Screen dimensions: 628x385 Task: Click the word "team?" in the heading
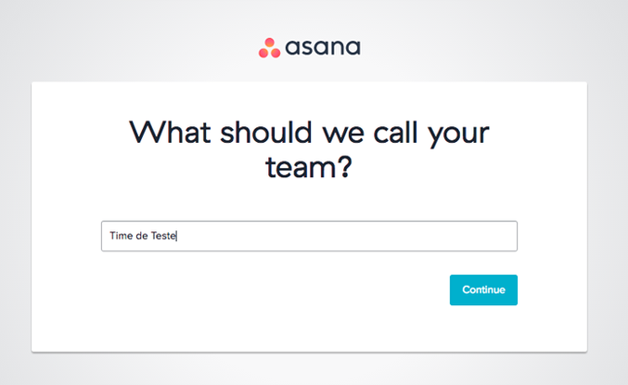[x=309, y=168]
